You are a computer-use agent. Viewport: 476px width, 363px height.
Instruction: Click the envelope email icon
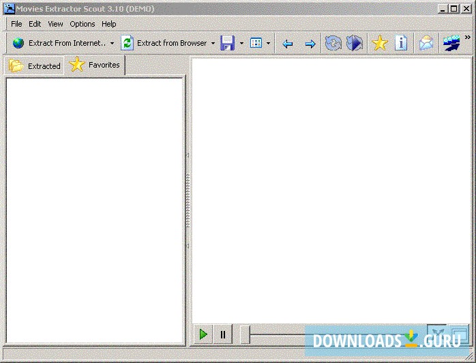pos(426,43)
